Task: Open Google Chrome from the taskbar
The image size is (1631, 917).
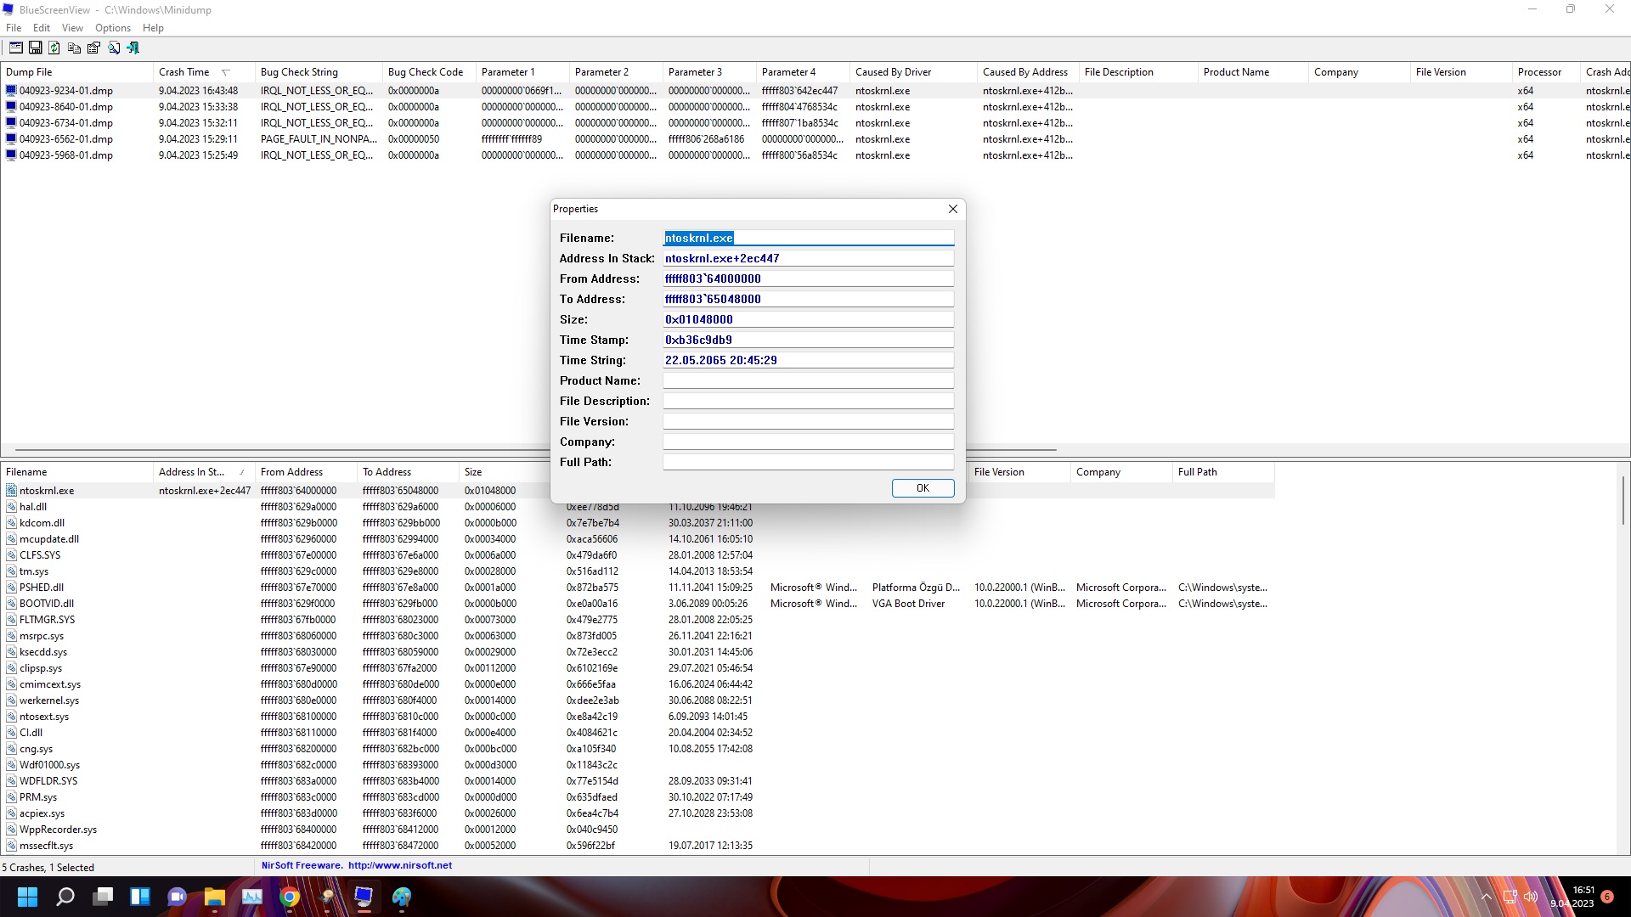Action: [290, 897]
